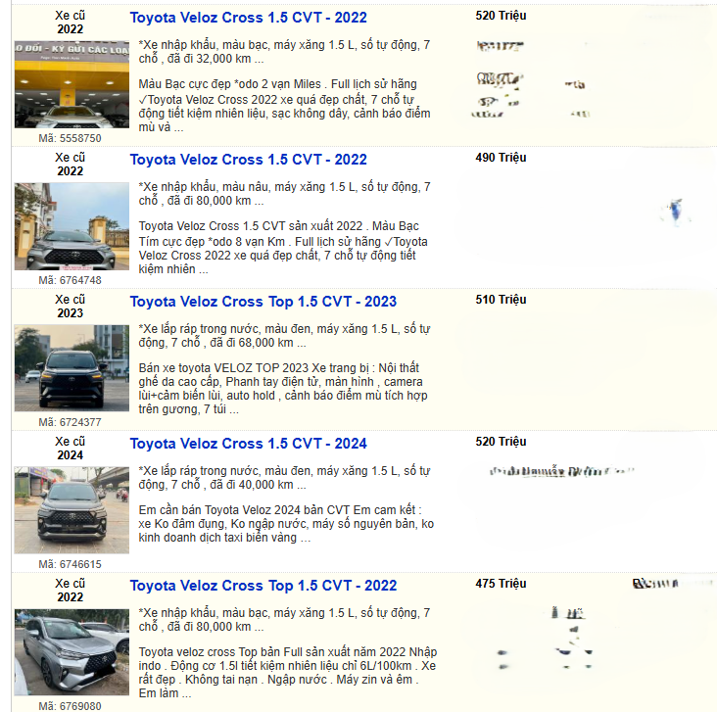717x712 pixels.
Task: Click the spec line mentioning đã đi 68,000 km
Action: [x=284, y=336]
